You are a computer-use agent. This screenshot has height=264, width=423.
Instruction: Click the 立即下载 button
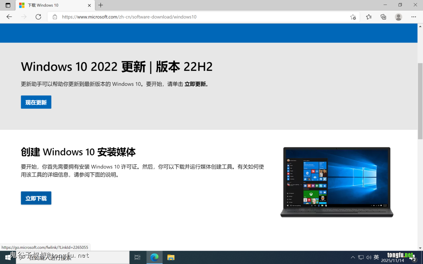[36, 198]
